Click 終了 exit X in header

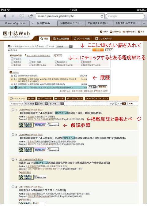click(141, 32)
